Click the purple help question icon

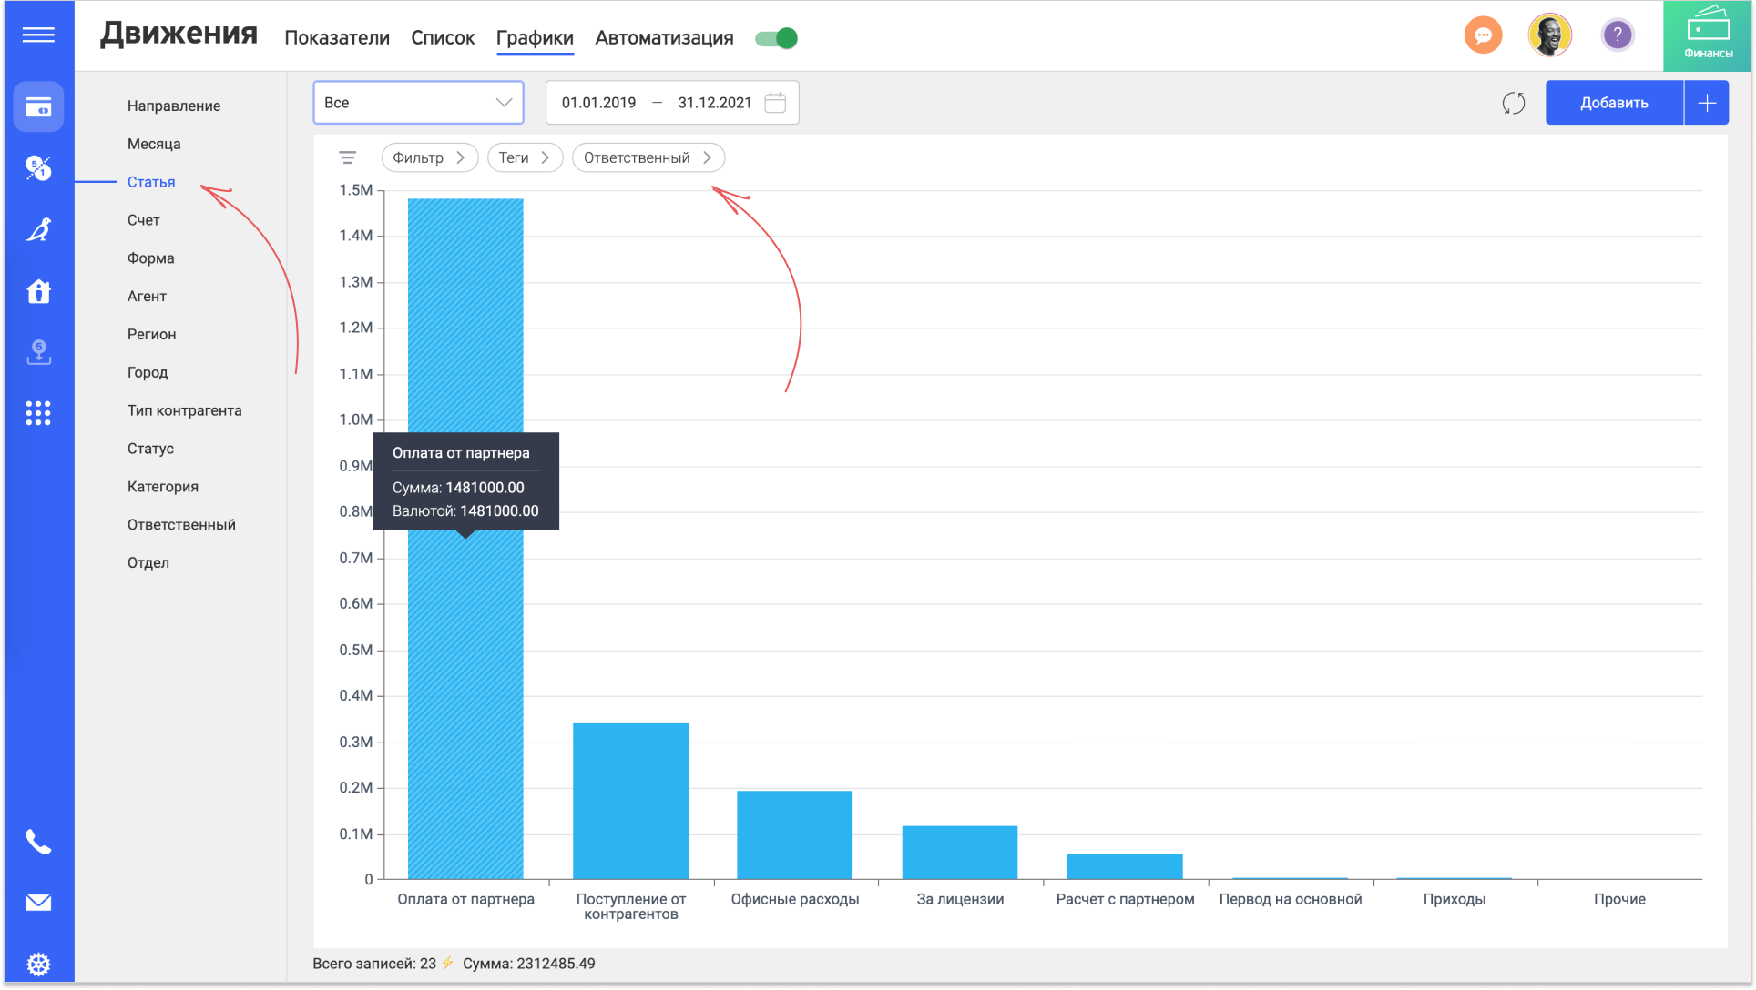pos(1617,35)
